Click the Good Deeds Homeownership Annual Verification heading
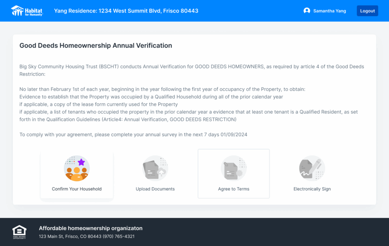 (x=96, y=45)
